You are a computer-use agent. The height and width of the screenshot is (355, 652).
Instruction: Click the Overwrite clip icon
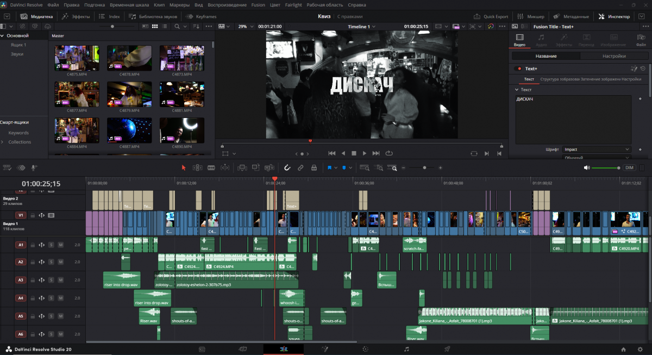[x=256, y=168]
